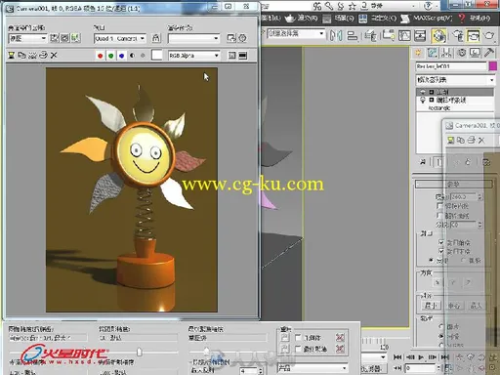Click the X direction button
This screenshot has width=500, height=375.
437,282
